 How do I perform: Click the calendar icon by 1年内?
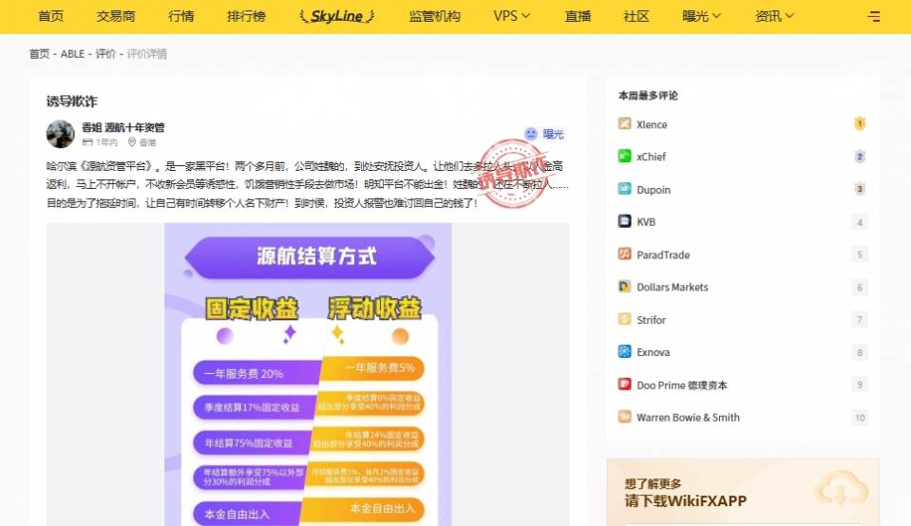coord(87,142)
